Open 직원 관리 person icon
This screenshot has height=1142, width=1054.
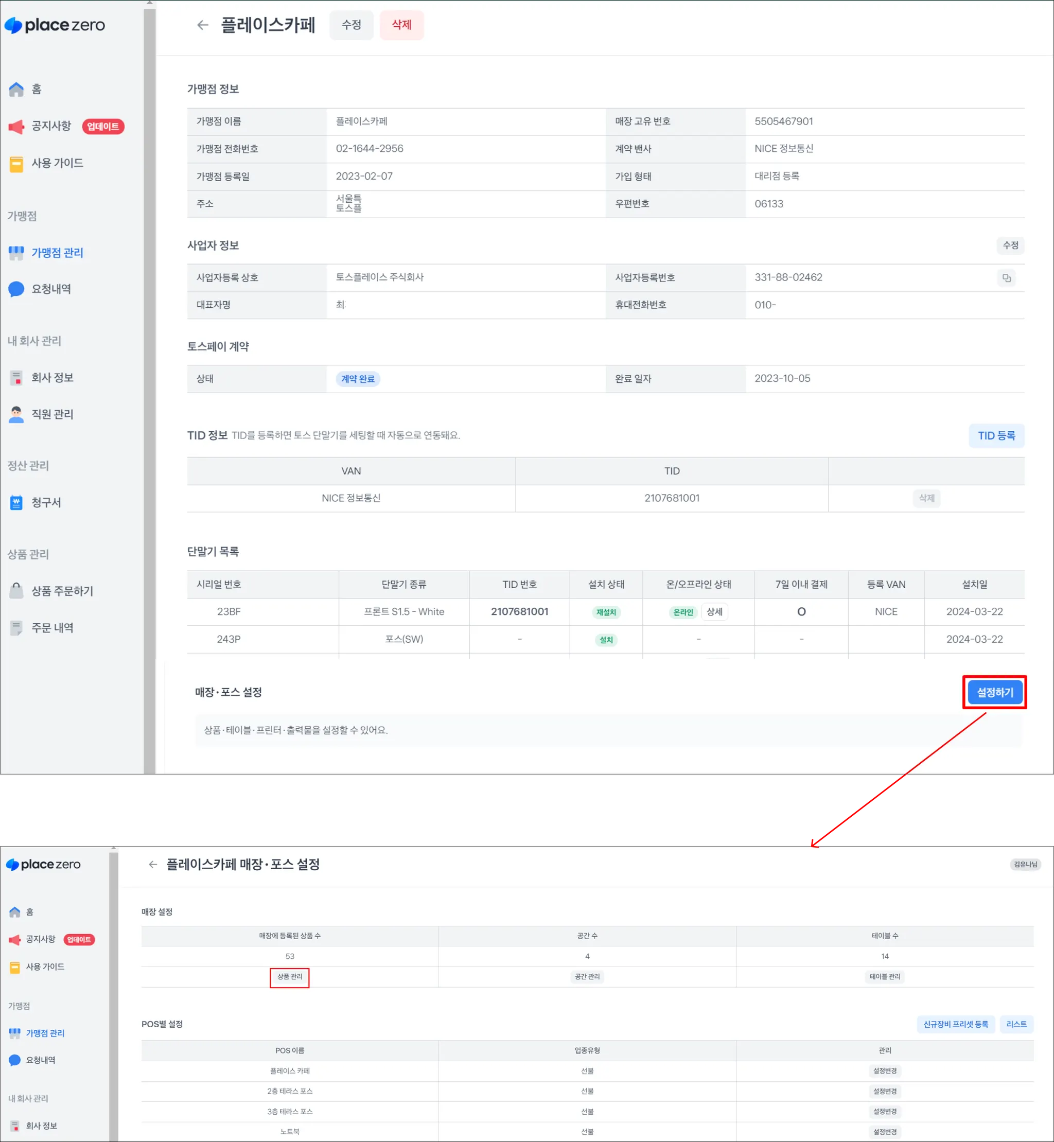click(16, 414)
